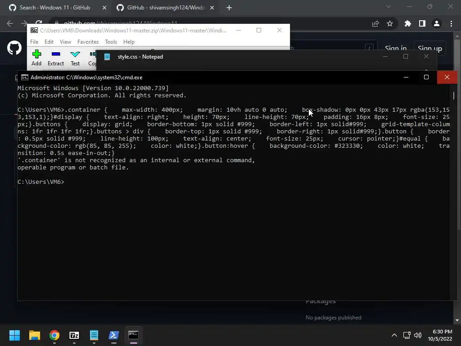The image size is (461, 346).
Task: Click Sign up button on GitHub
Action: (430, 48)
